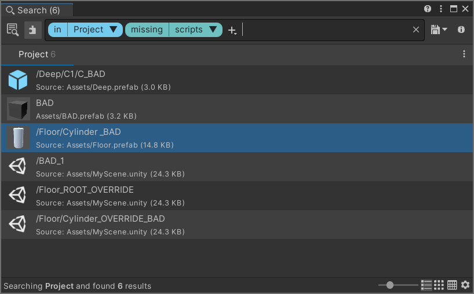Click Unity icon beside /BAD_1

tap(17, 166)
